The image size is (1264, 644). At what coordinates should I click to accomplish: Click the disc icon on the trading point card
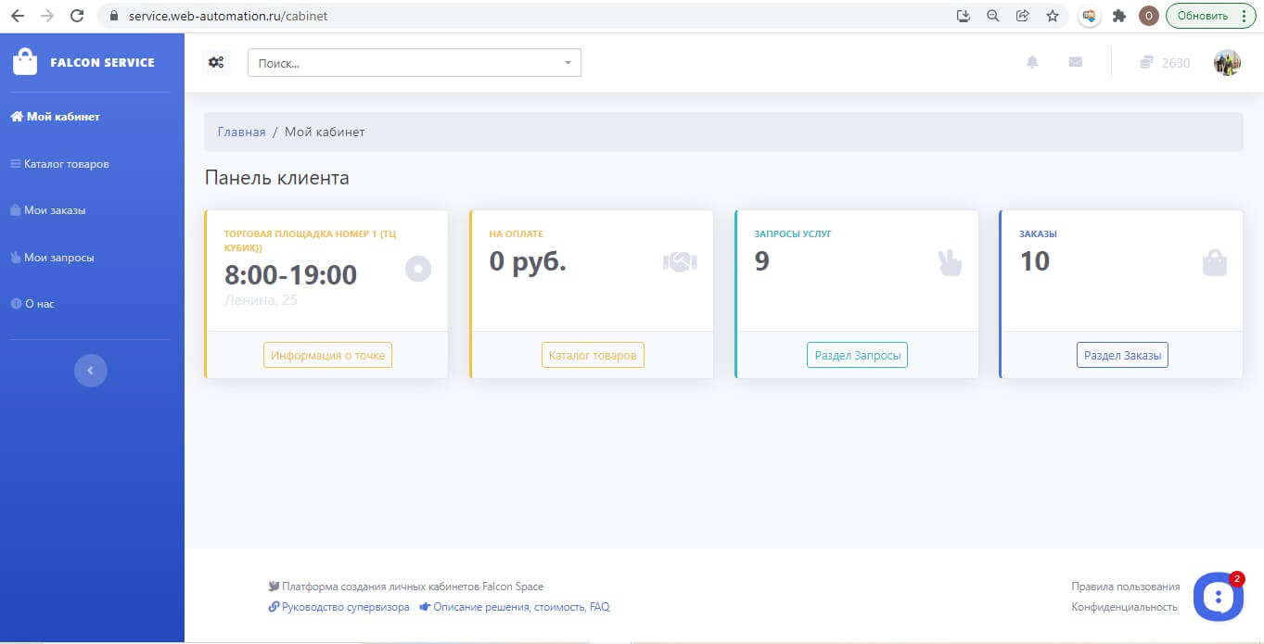click(x=418, y=269)
